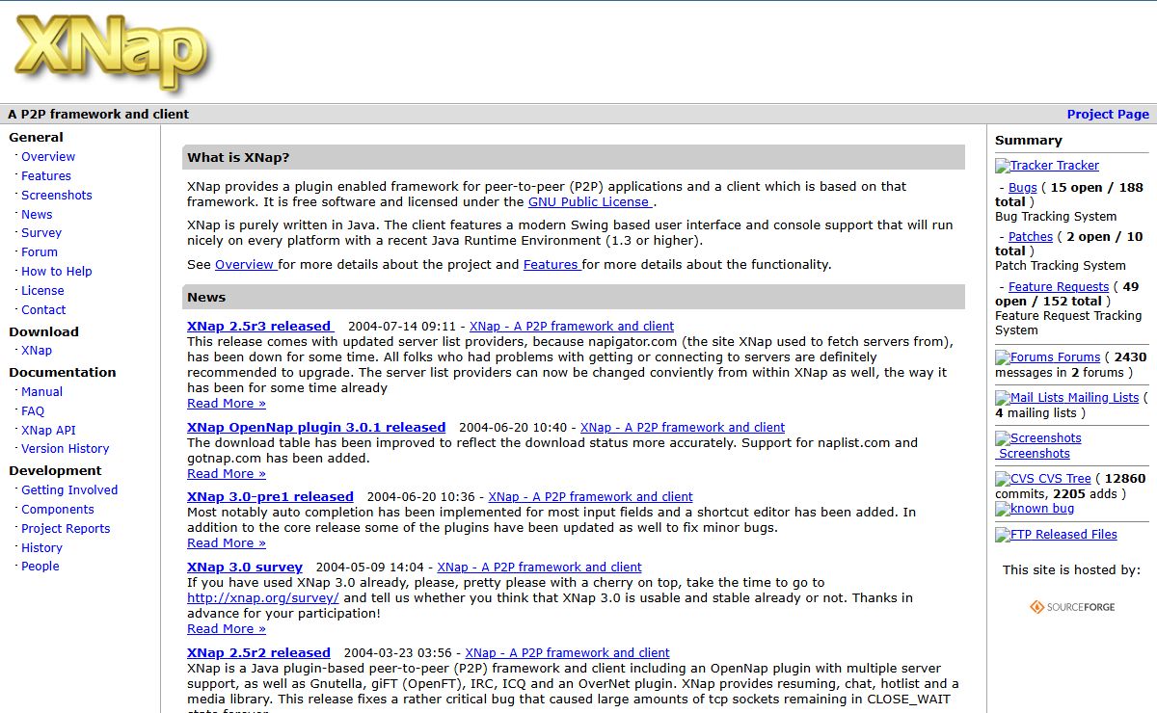Open the Feature Requests link
Viewport: 1157px width, 713px height.
(x=1059, y=287)
